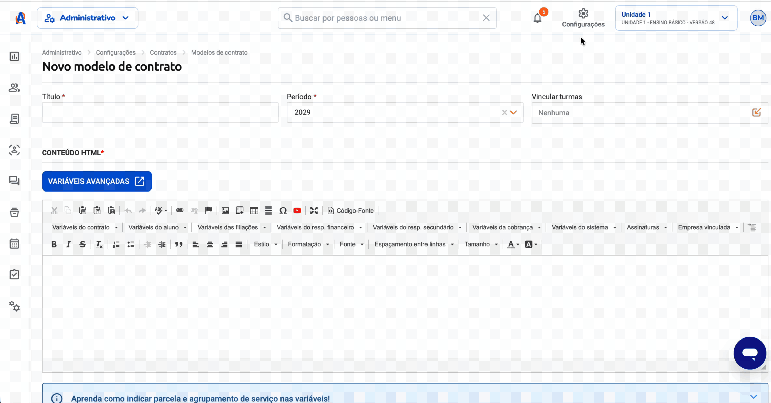Screen dimensions: 771x403
Task: Click the Título input field
Action: (160, 112)
